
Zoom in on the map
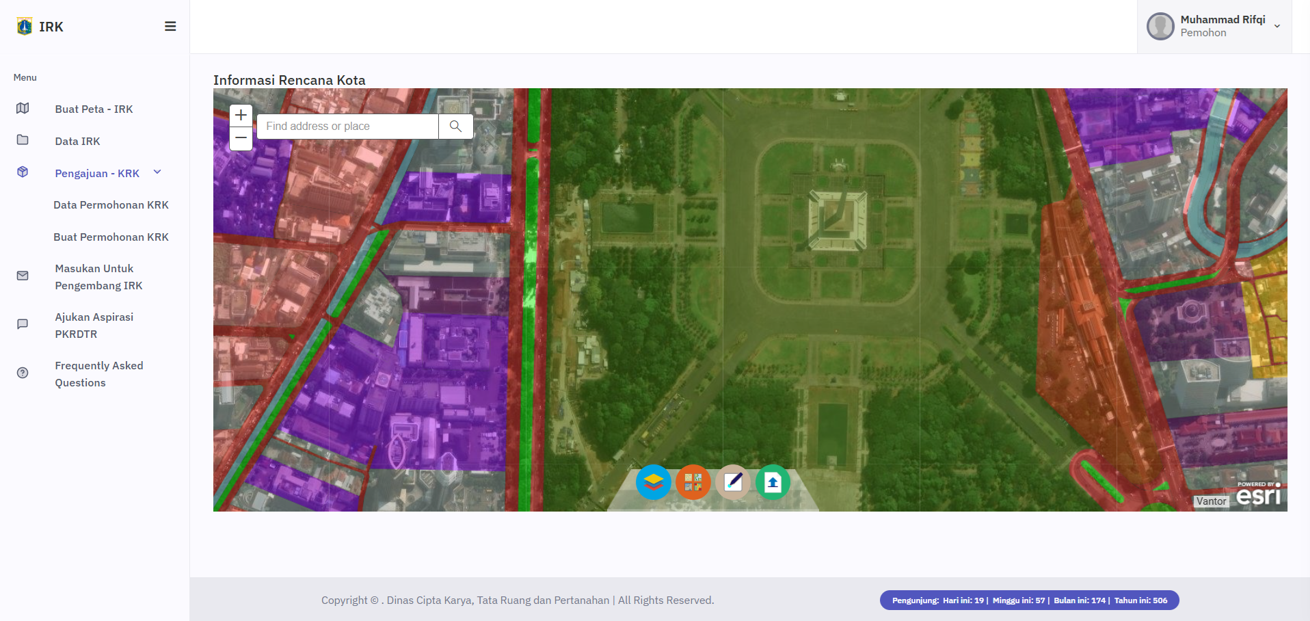coord(241,115)
